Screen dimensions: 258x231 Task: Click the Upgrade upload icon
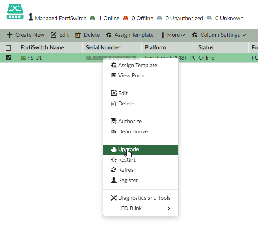point(113,149)
